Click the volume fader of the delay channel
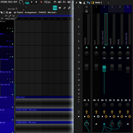Image resolution: width=133 pixels, height=133 pixels. click(120, 67)
